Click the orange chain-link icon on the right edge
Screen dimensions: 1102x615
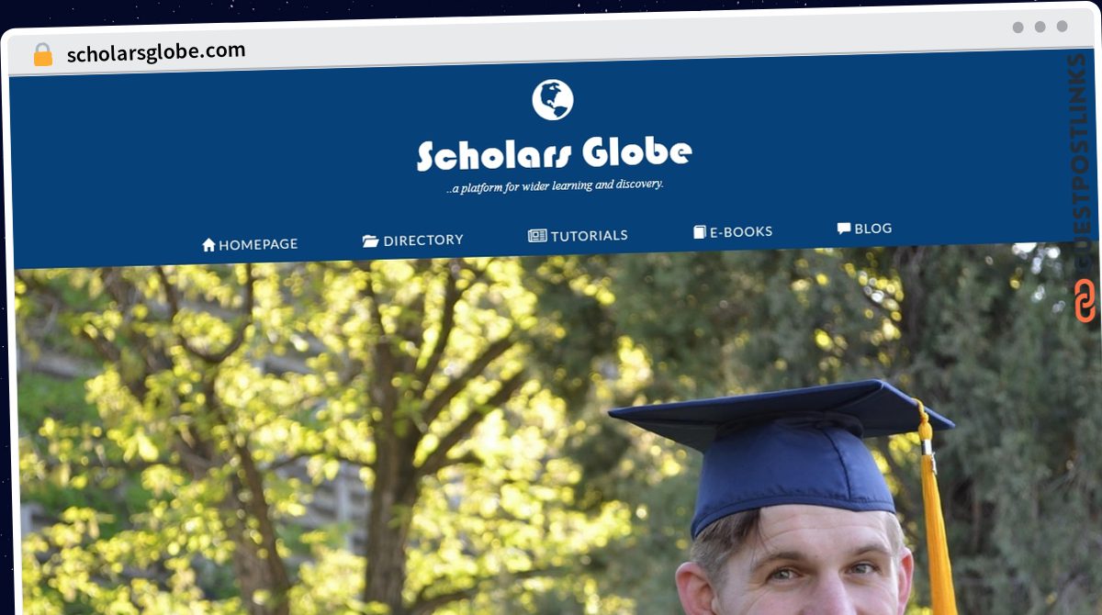click(1085, 301)
